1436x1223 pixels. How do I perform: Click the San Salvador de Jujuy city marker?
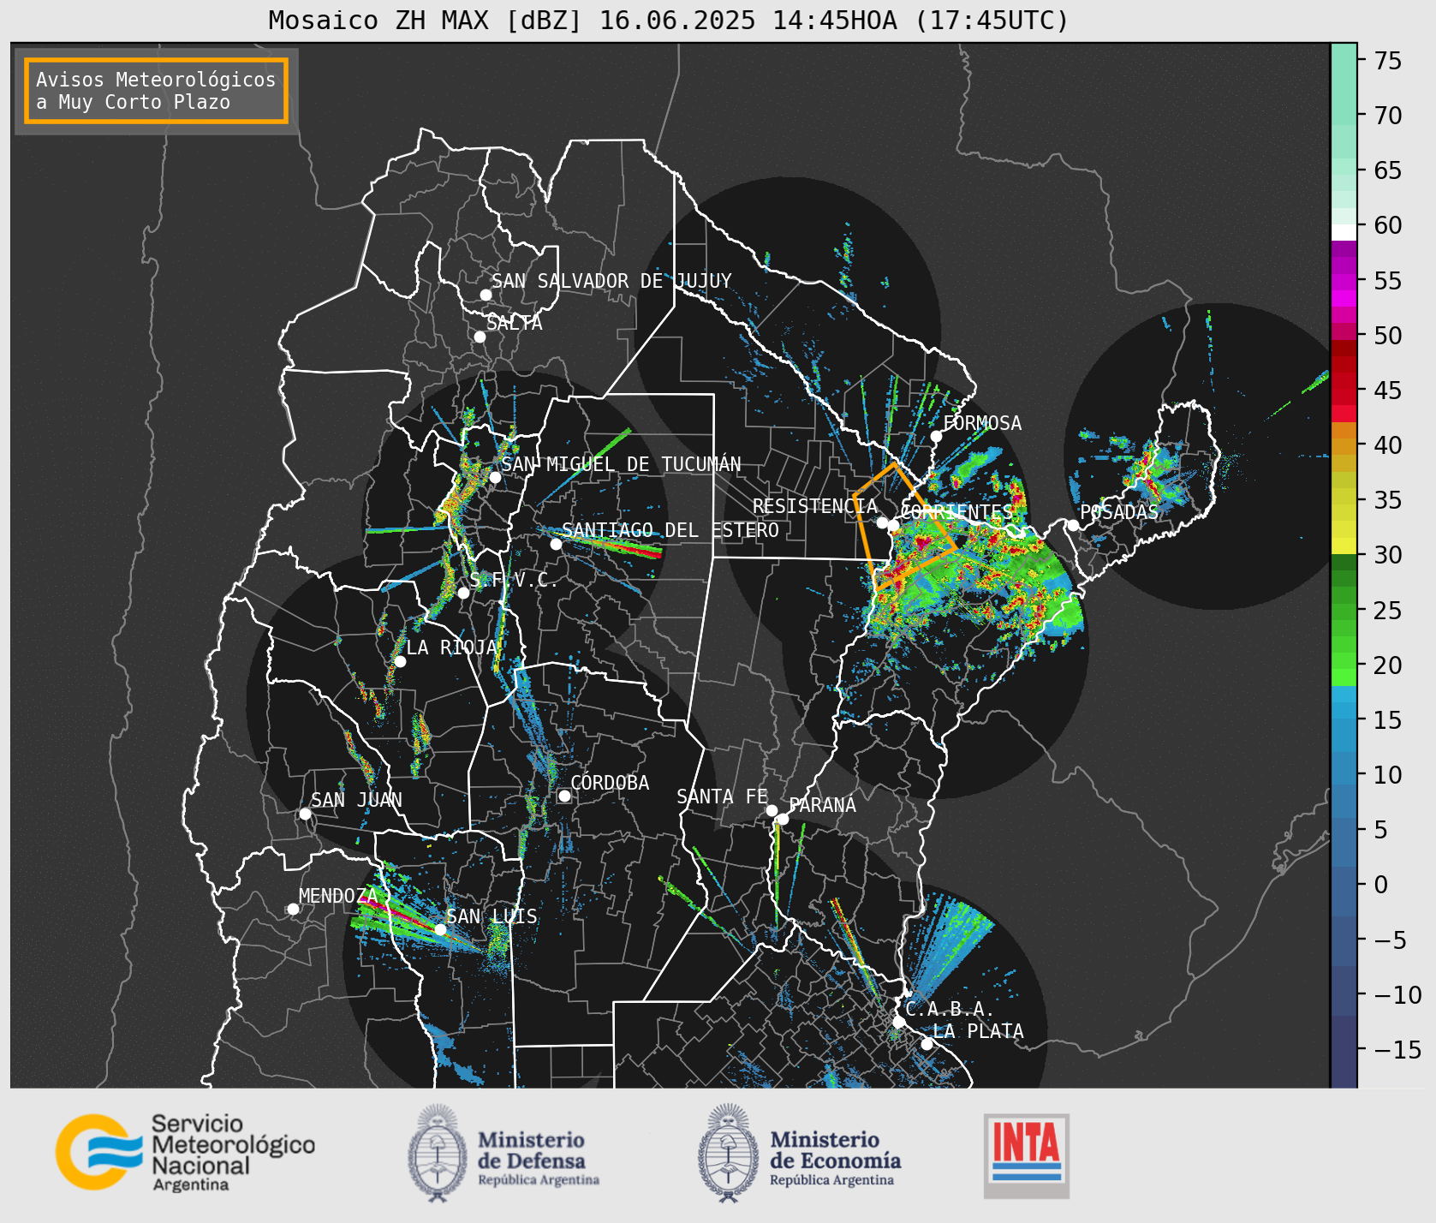[486, 295]
